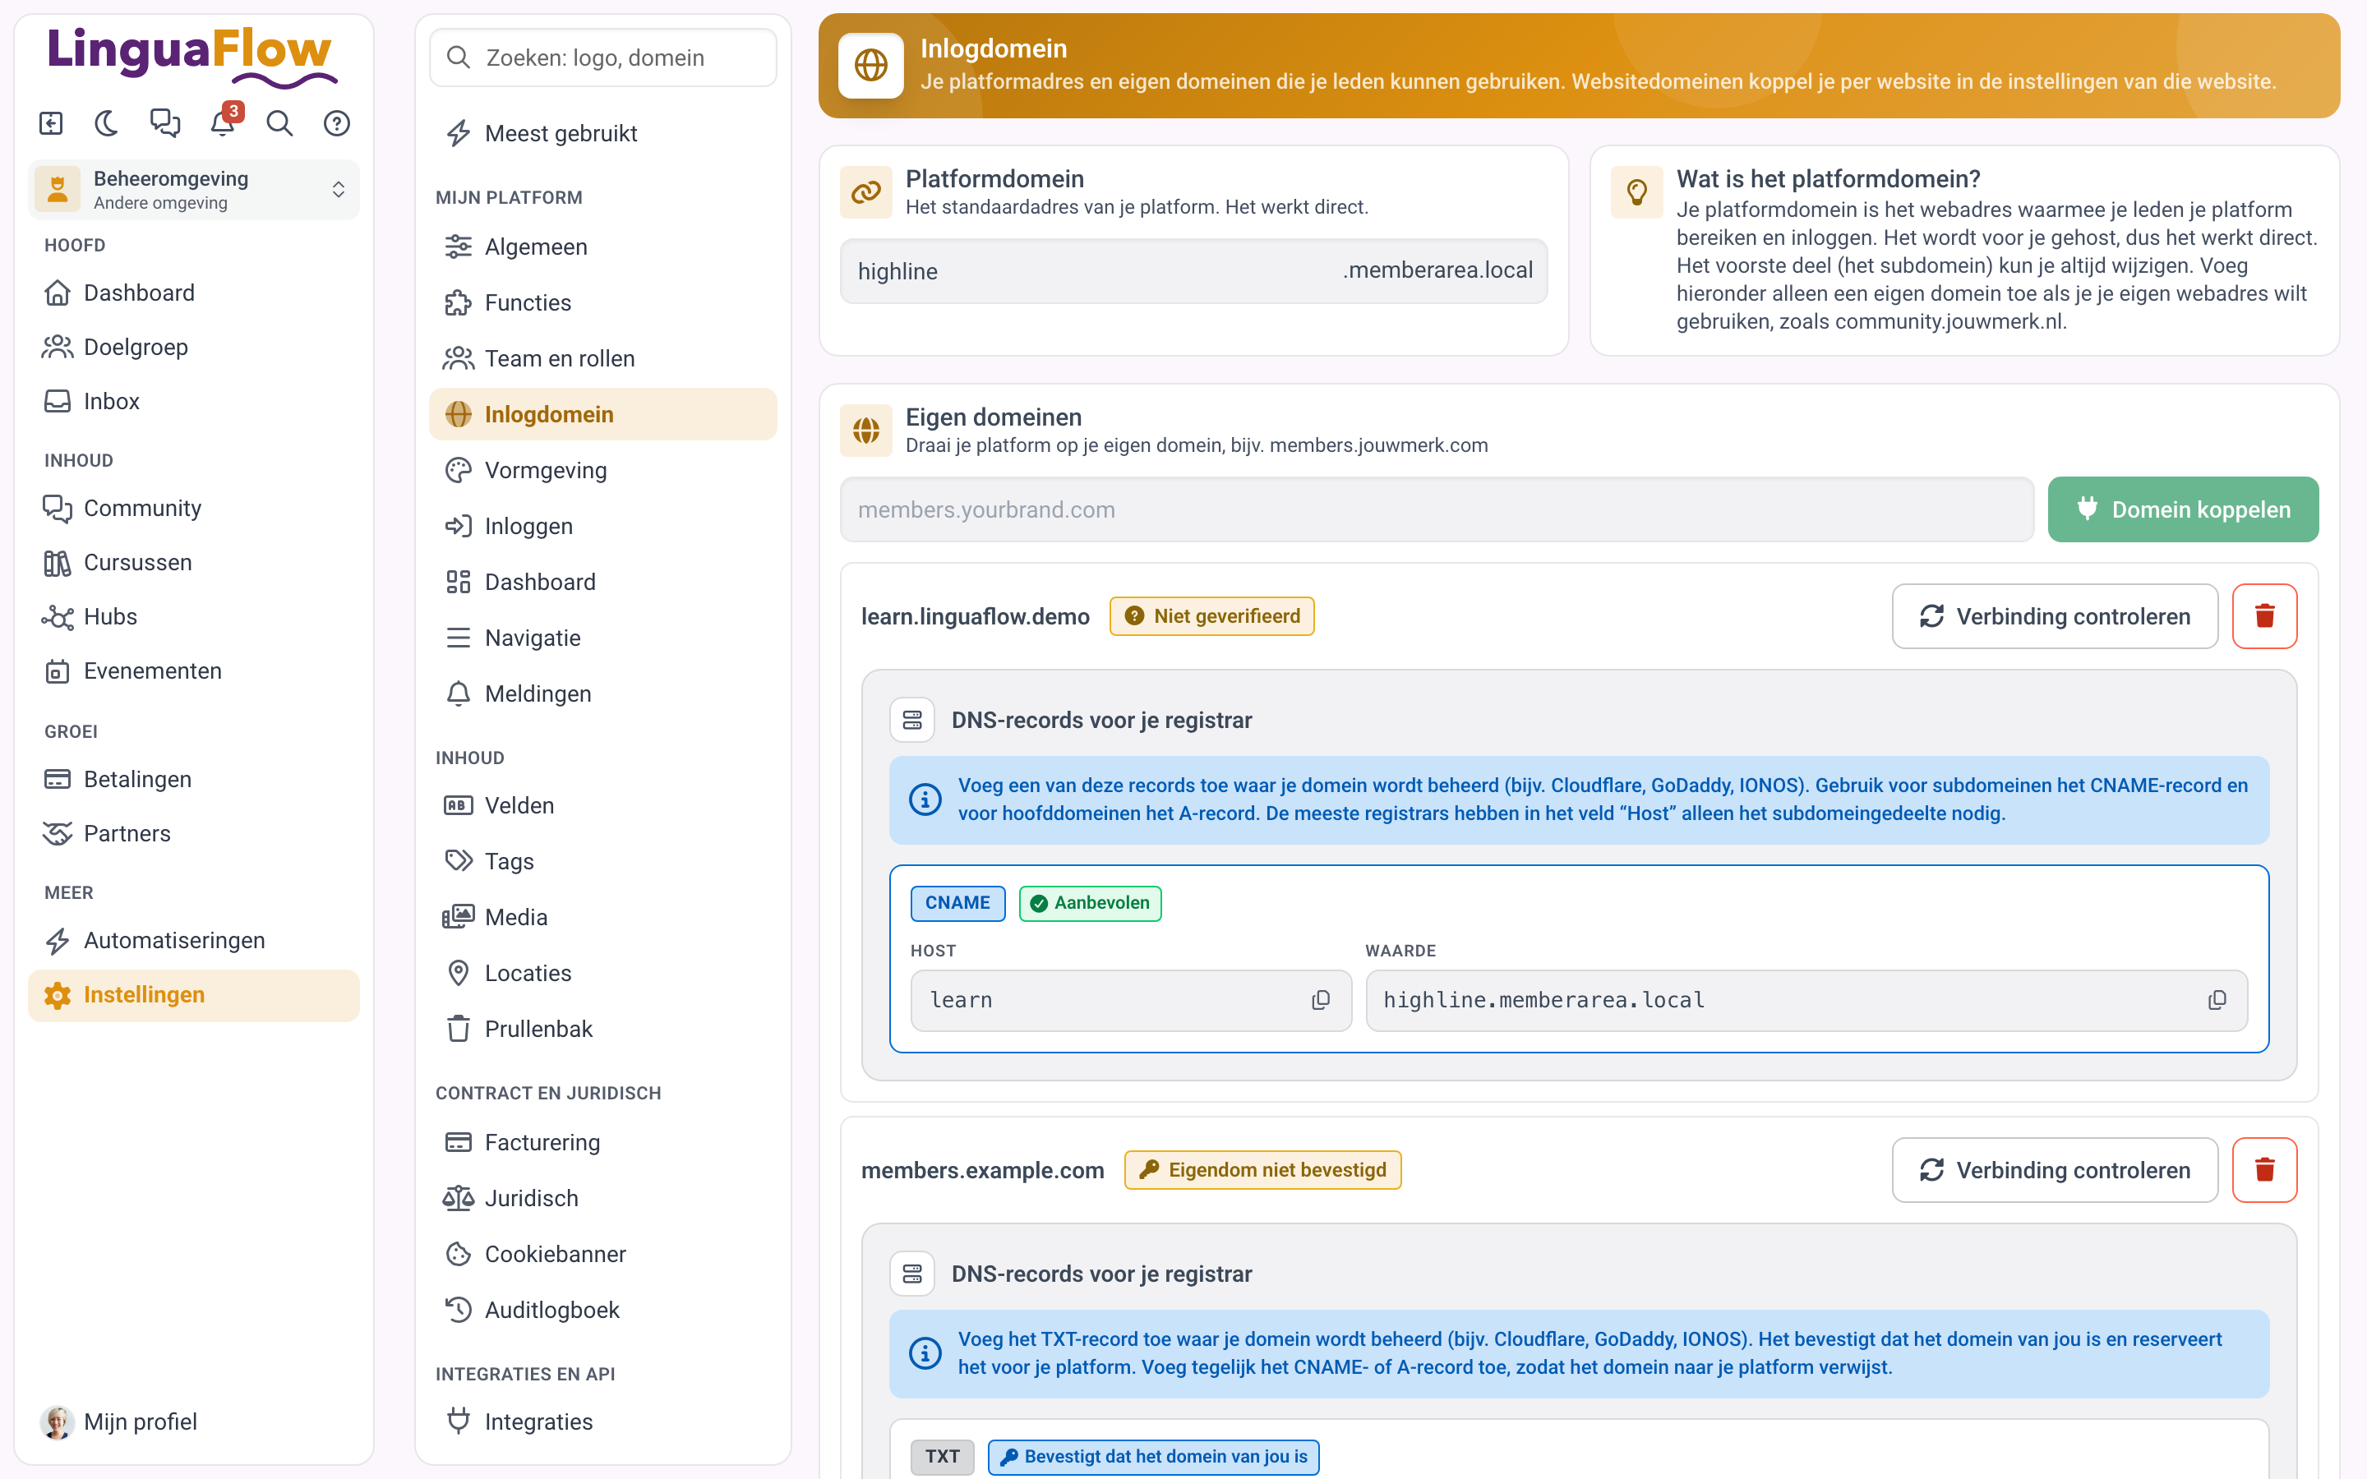This screenshot has width=2367, height=1479.
Task: Open Cookiebanner settings
Action: coord(602,1254)
